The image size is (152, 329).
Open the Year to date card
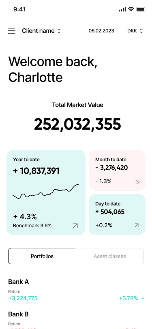[x=46, y=192]
